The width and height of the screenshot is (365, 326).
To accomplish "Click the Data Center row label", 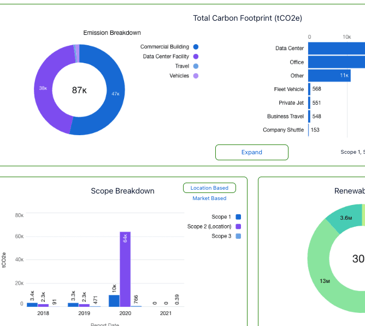I will (290, 49).
